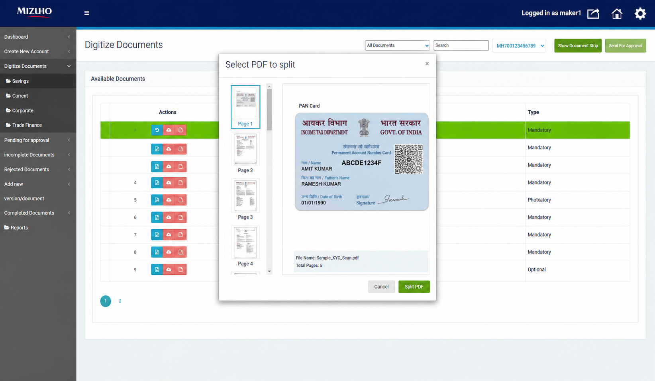Screen dimensions: 655x381
Task: Click cloud upload icon in row 5
Action: [x=169, y=200]
